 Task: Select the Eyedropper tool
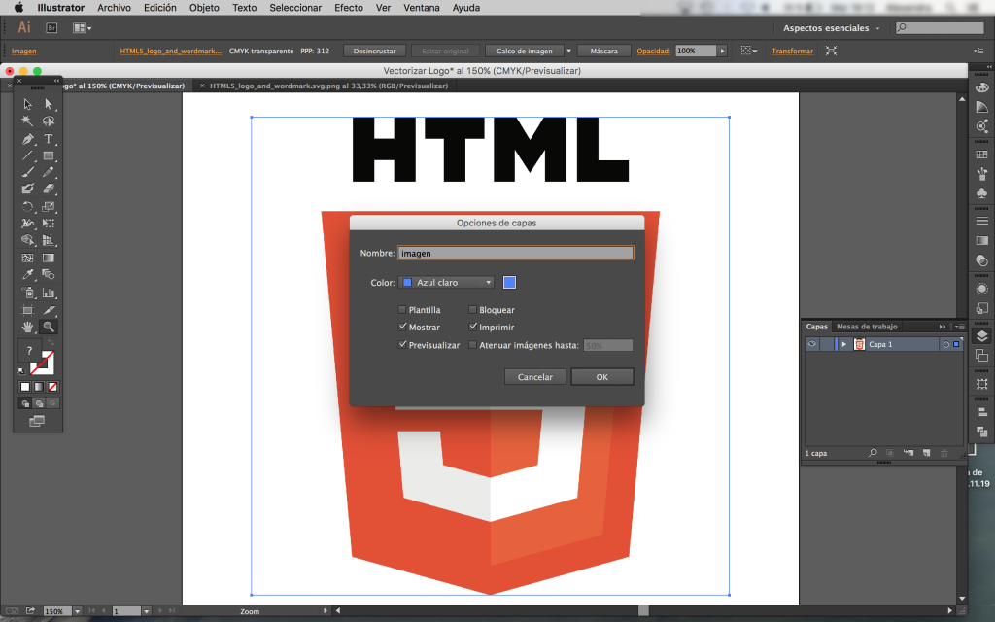(x=27, y=274)
